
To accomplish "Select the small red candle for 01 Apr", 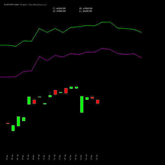I will [x=8, y=123].
